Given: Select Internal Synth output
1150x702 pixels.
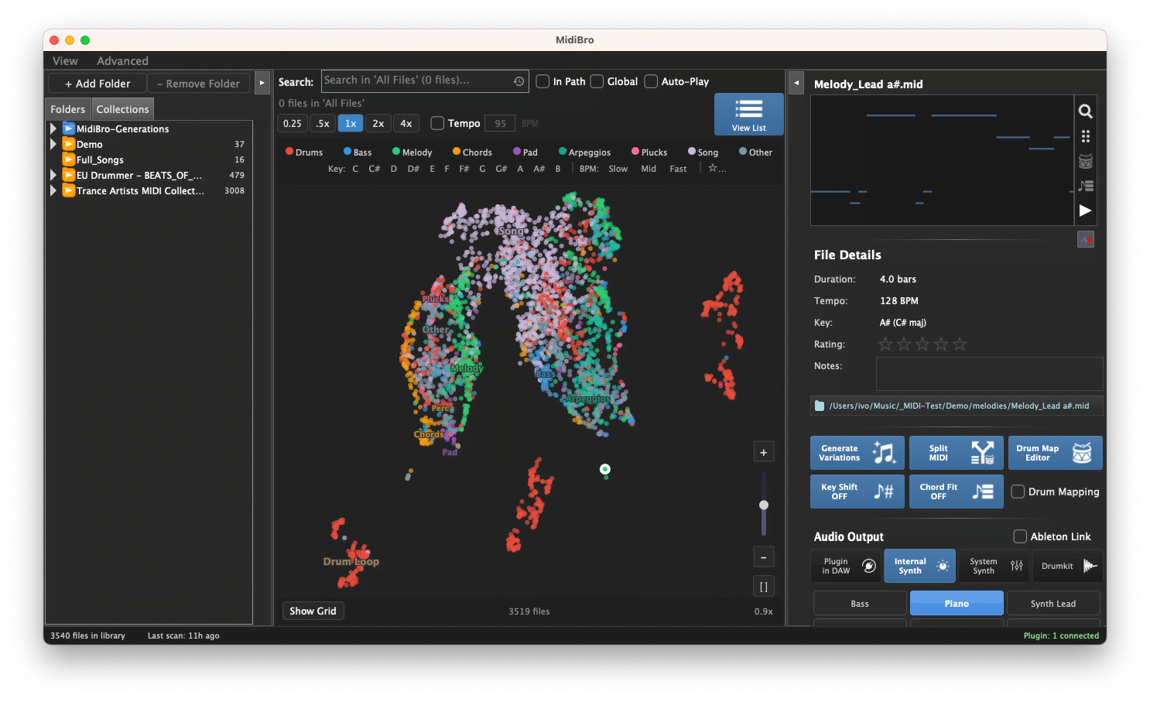Looking at the screenshot, I should (920, 567).
